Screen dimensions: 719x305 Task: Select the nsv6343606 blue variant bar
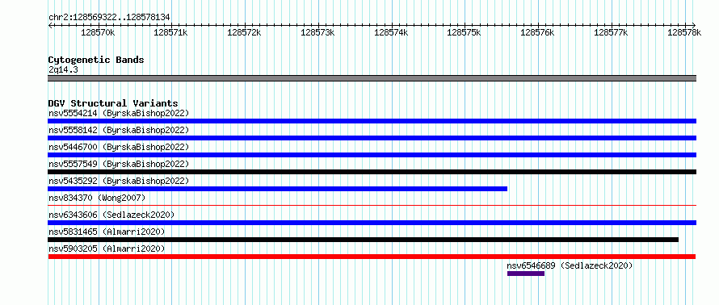(x=372, y=223)
